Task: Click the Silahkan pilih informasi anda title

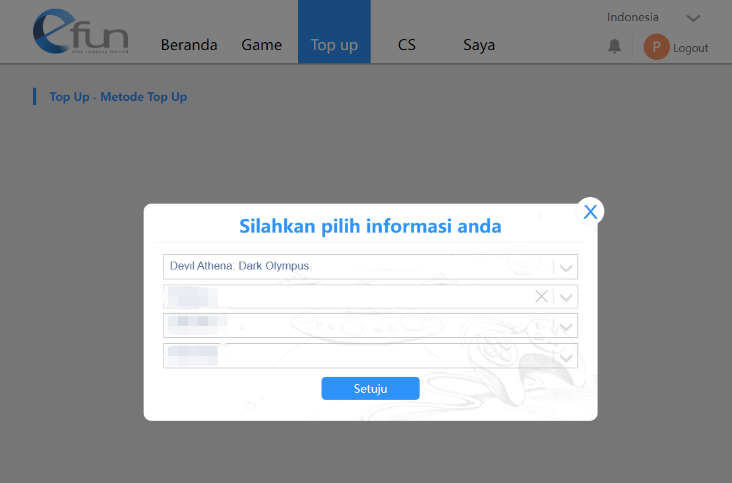Action: point(370,226)
